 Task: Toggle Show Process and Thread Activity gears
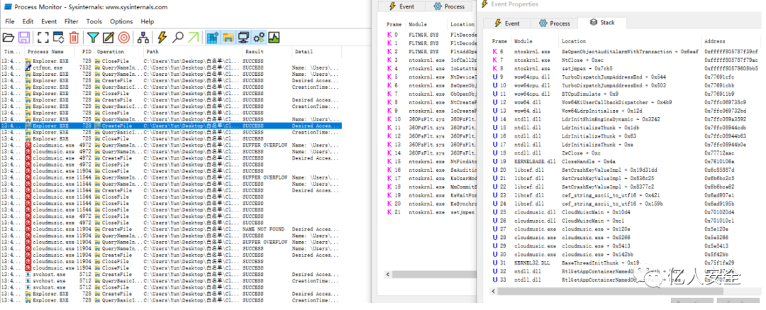coord(259,37)
